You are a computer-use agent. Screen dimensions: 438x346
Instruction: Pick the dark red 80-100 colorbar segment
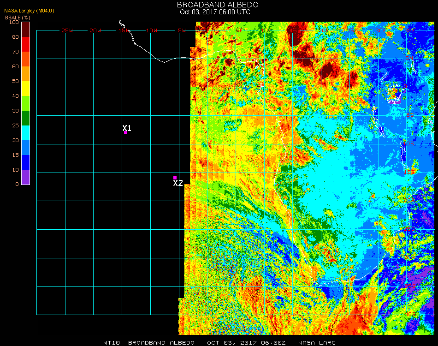(x=26, y=30)
